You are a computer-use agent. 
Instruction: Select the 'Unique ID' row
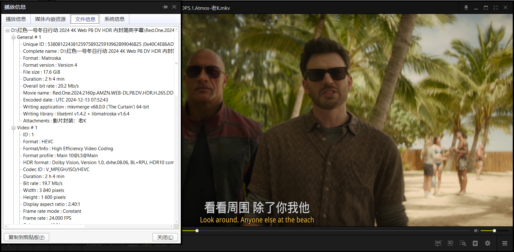point(98,44)
